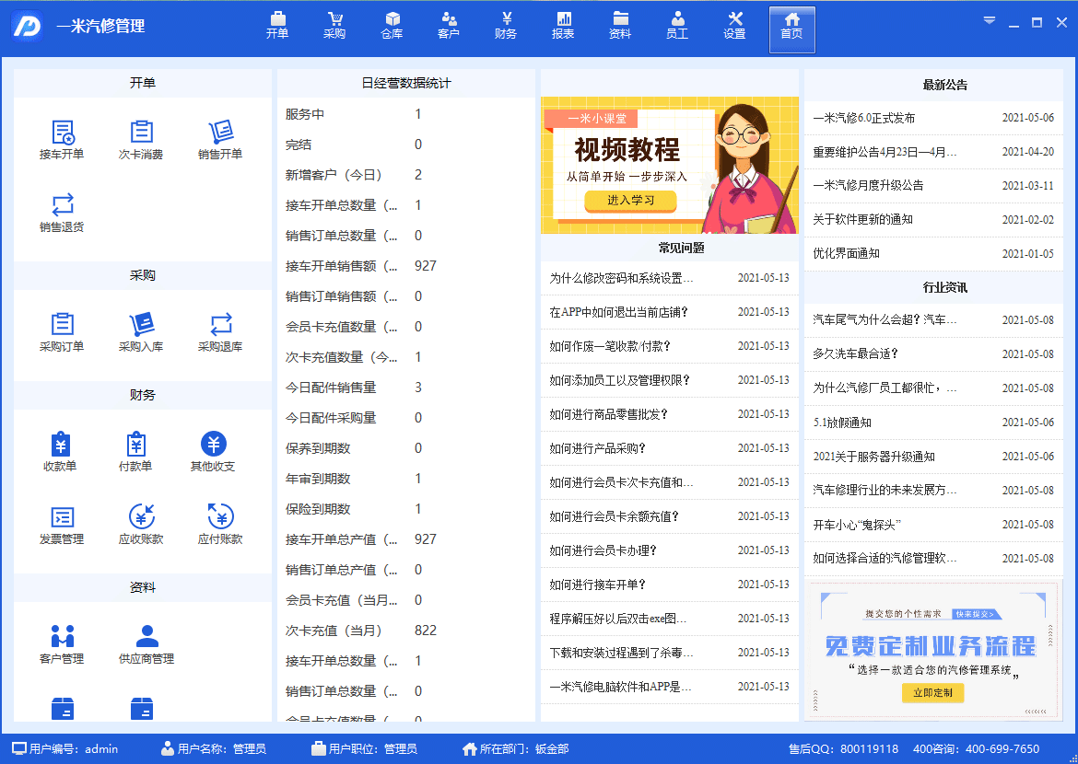This screenshot has height=764, width=1078.
Task: Open 销售退货 in the 开单 section
Action: [x=62, y=213]
